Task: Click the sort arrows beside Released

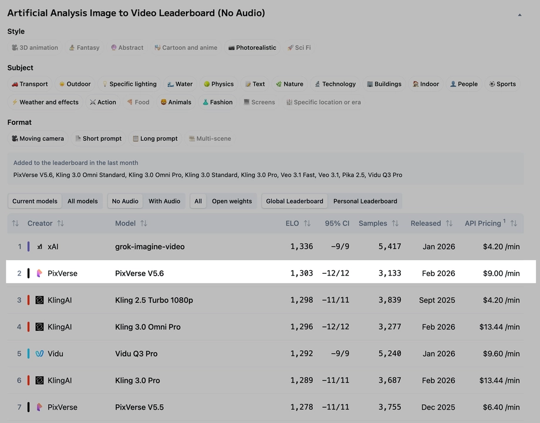Action: (x=449, y=223)
